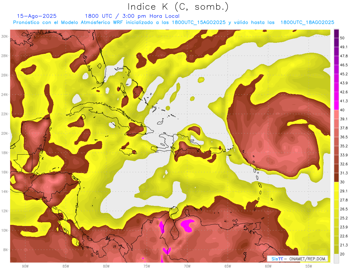
Task: Click the colorbar value 32.6
Action: [344, 164]
